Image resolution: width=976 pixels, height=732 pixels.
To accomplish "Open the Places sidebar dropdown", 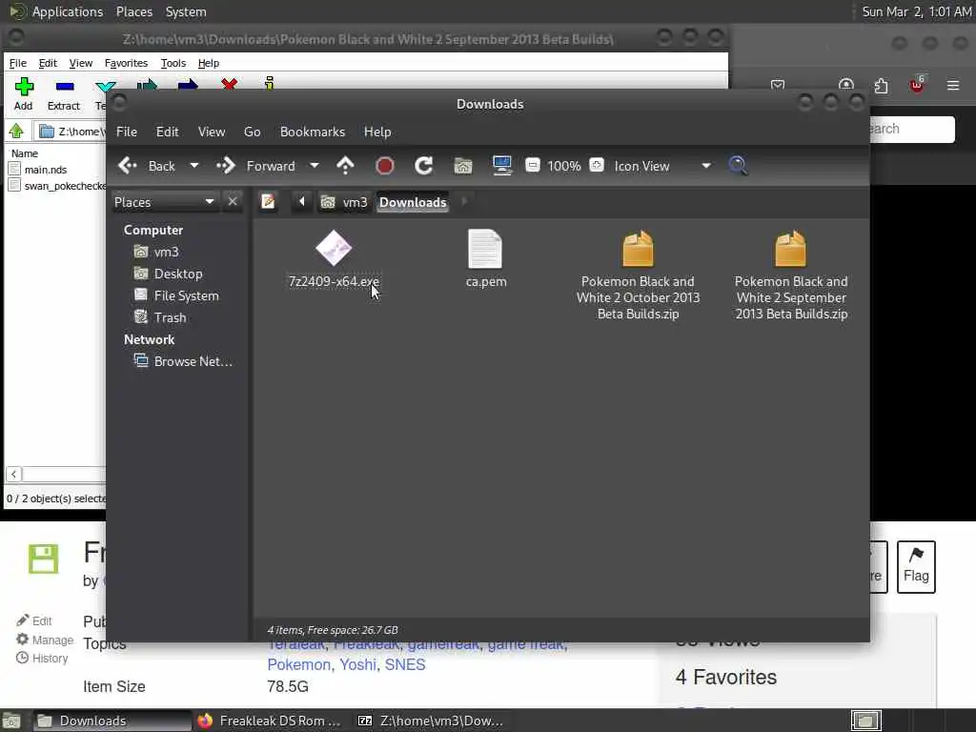I will [x=164, y=202].
